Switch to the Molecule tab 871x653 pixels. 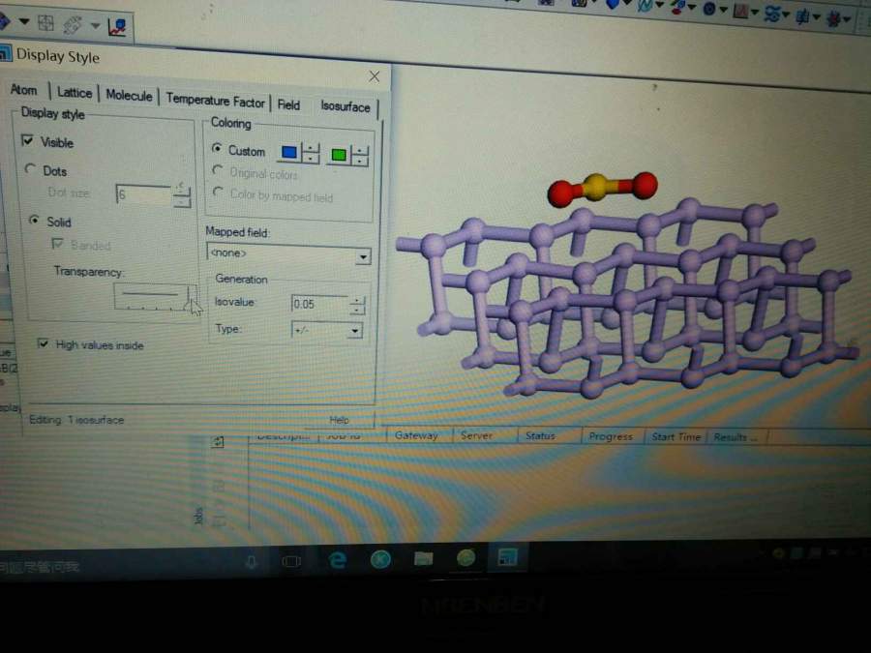129,96
